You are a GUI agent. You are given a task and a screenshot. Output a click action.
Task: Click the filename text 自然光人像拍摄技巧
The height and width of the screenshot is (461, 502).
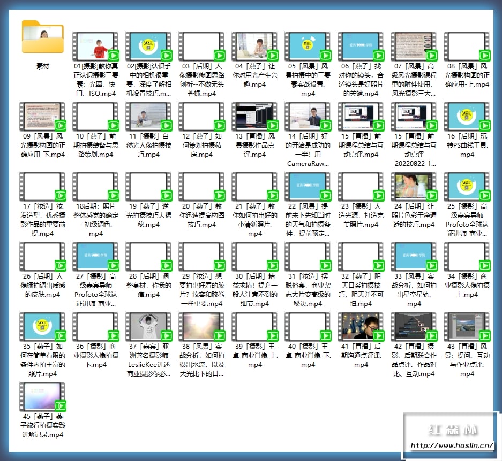[x=148, y=145]
